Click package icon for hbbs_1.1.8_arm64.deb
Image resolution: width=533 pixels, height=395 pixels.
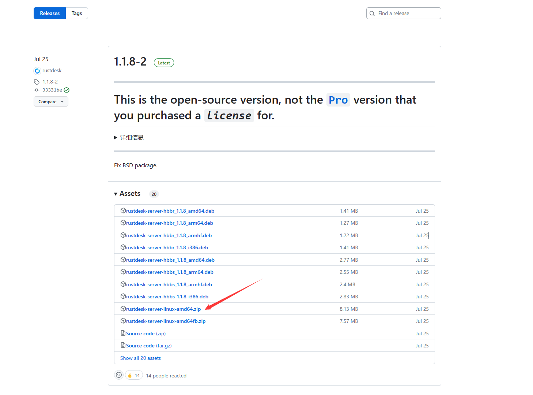pyautogui.click(x=123, y=272)
